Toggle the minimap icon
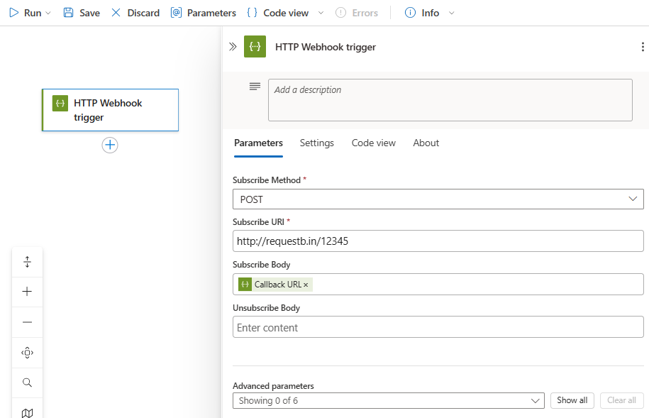 pos(27,412)
